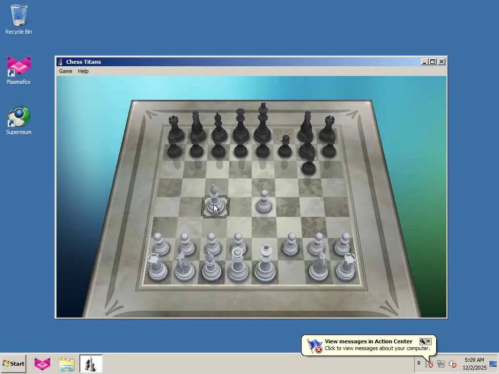Open the Recycle Bin desktop icon
The width and height of the screenshot is (499, 374).
19,19
